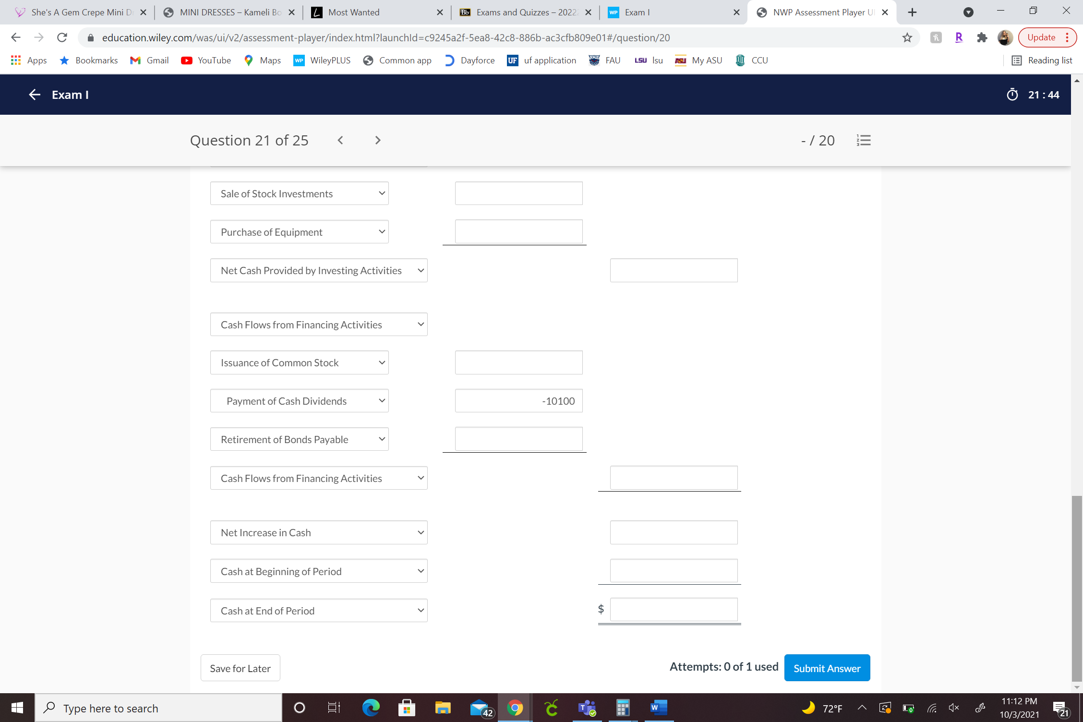Open the Reading list
The height and width of the screenshot is (722, 1083).
point(1042,60)
